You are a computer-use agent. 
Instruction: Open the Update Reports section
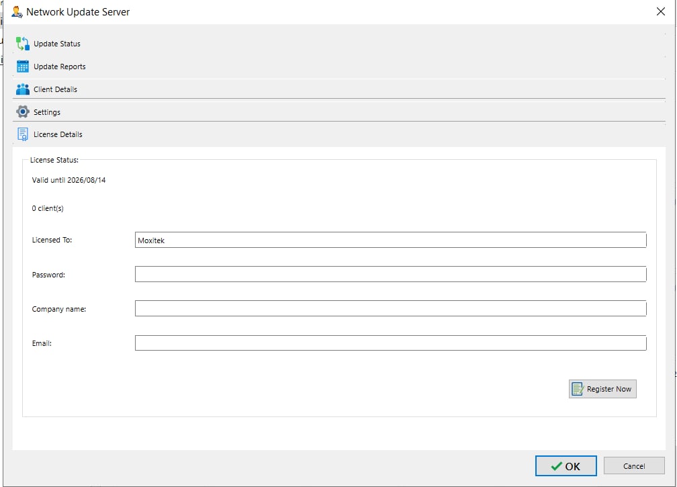coord(60,67)
